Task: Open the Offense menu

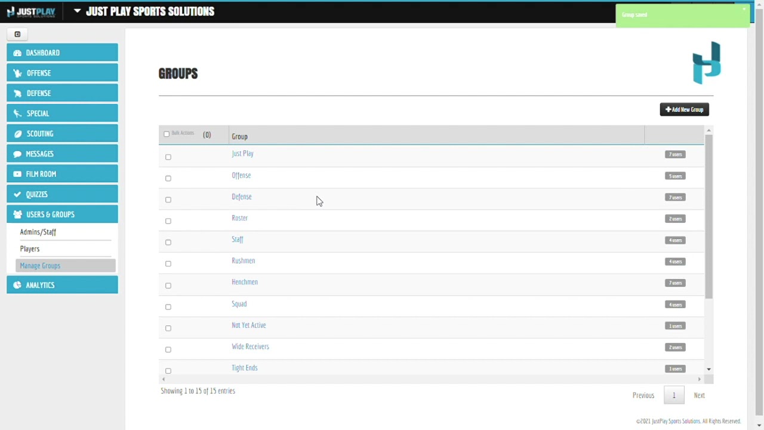Action: (62, 73)
